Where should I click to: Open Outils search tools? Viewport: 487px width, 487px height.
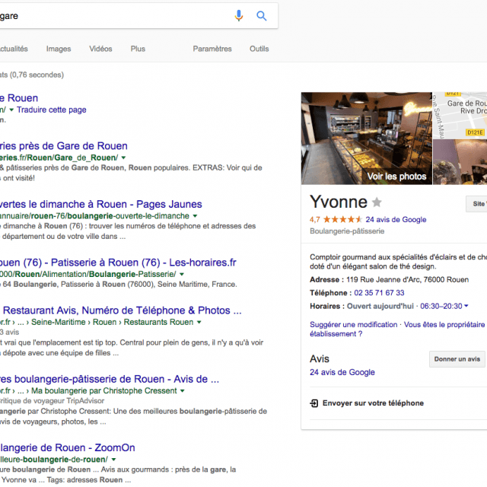[259, 49]
